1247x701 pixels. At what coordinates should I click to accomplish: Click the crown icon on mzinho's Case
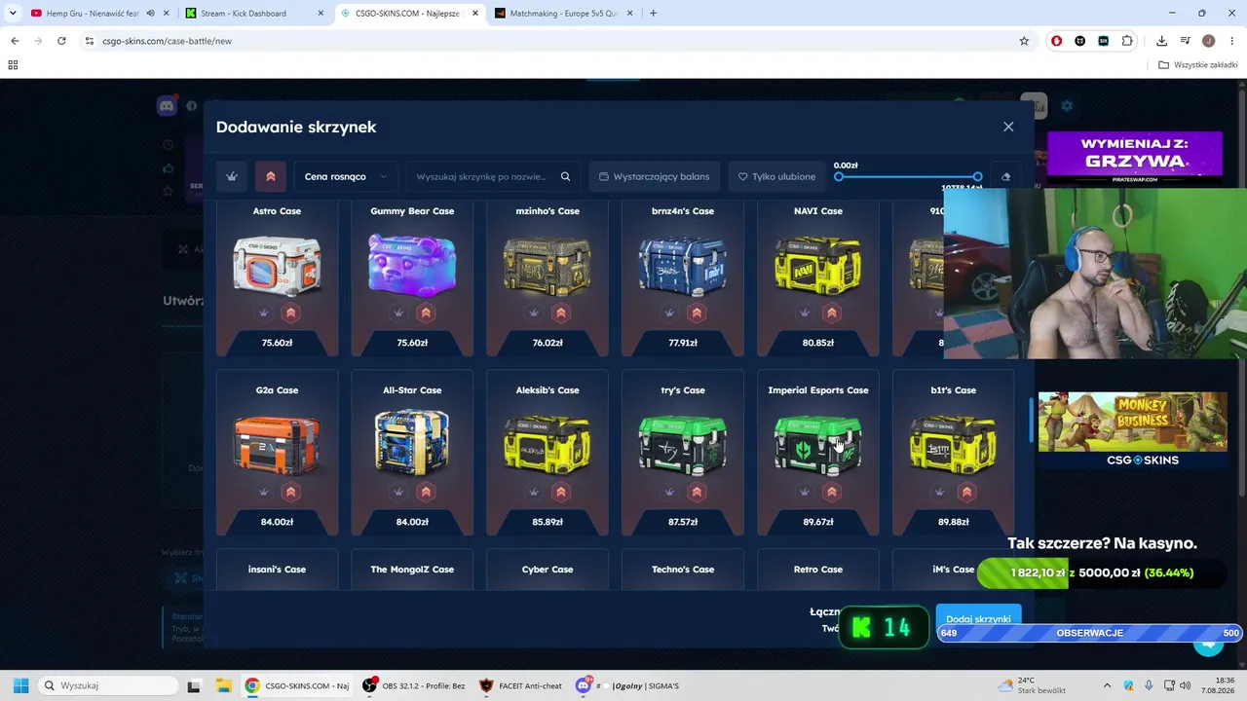534,313
